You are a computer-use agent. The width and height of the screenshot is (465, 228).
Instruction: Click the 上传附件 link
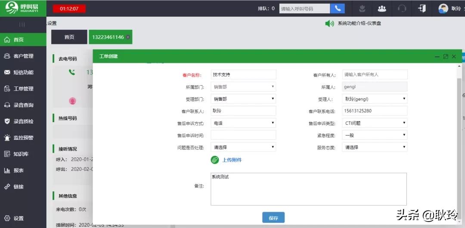point(232,160)
